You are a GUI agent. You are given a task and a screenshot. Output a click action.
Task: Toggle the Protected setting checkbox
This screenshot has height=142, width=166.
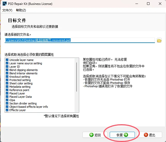click(7, 80)
